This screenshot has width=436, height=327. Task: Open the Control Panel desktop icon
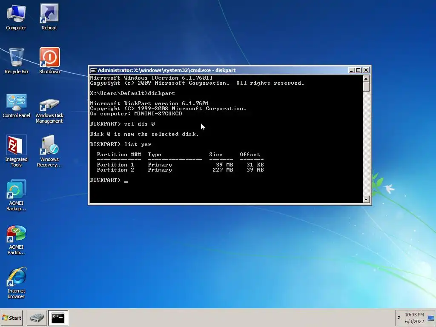(16, 106)
